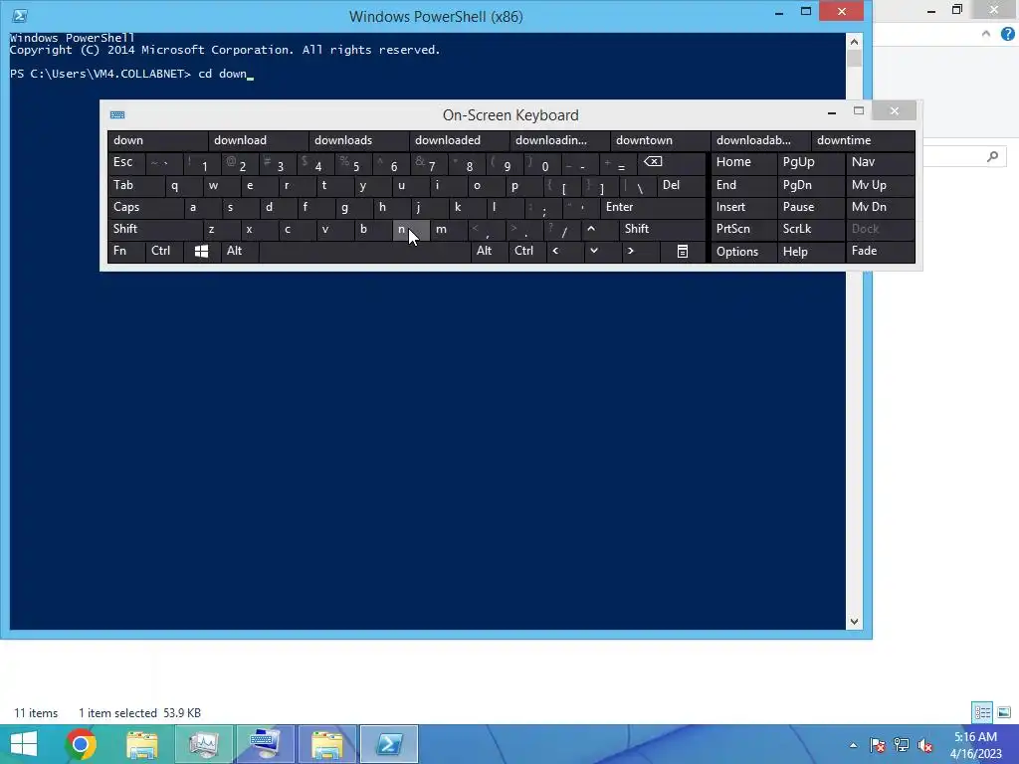
Task: Launch Google Chrome from taskbar
Action: click(x=81, y=744)
